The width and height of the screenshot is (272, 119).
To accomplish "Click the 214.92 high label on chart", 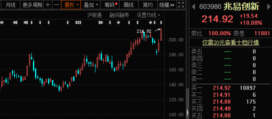I will (x=144, y=31).
